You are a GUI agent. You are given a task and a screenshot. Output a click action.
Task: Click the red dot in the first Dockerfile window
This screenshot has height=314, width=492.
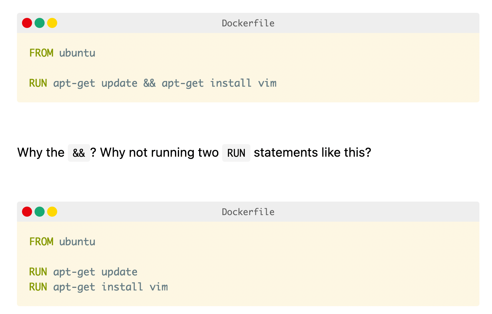click(27, 23)
